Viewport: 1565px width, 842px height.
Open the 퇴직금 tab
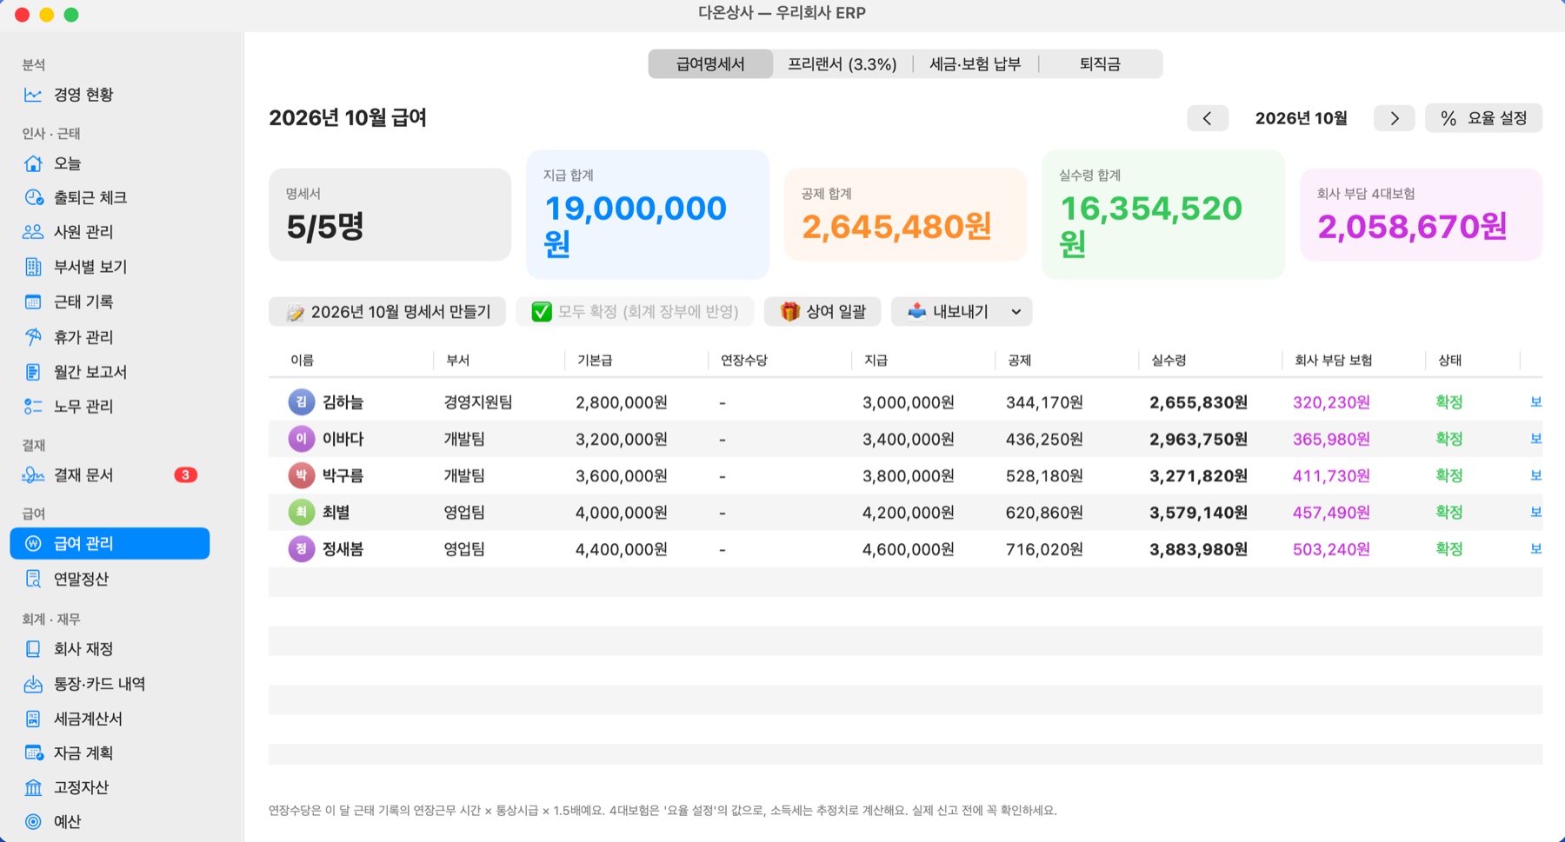click(x=1100, y=64)
